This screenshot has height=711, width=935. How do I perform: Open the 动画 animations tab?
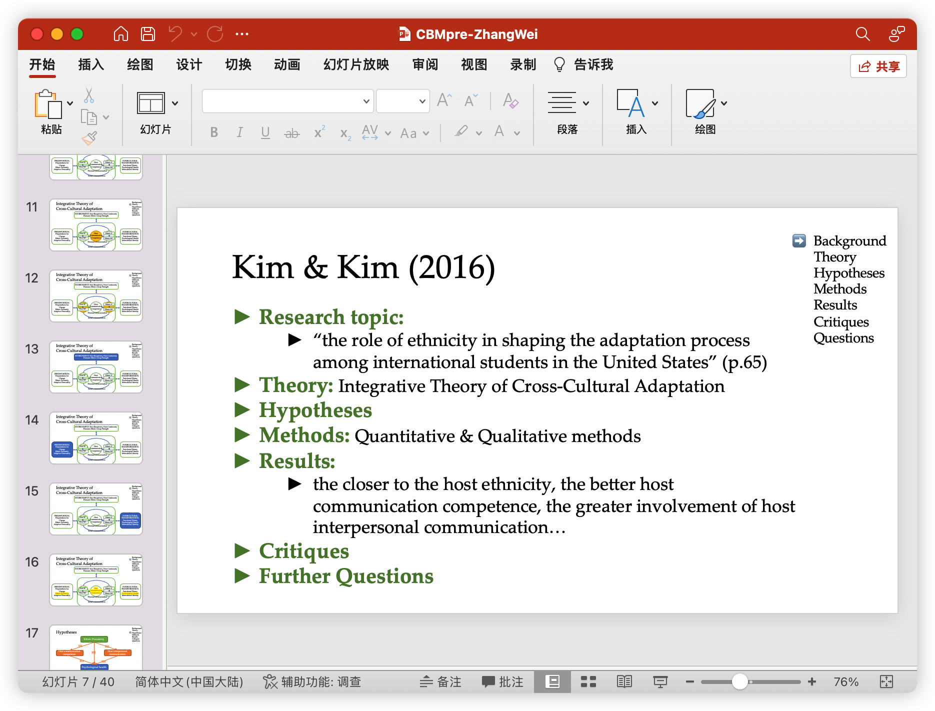click(x=287, y=64)
